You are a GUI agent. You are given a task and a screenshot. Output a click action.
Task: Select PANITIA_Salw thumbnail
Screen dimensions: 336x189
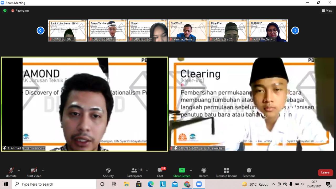coord(268,30)
